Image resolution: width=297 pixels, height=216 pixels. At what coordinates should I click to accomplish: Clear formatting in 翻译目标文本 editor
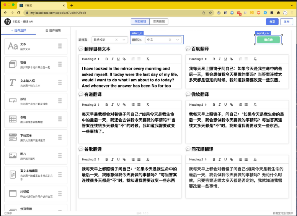[148, 59]
